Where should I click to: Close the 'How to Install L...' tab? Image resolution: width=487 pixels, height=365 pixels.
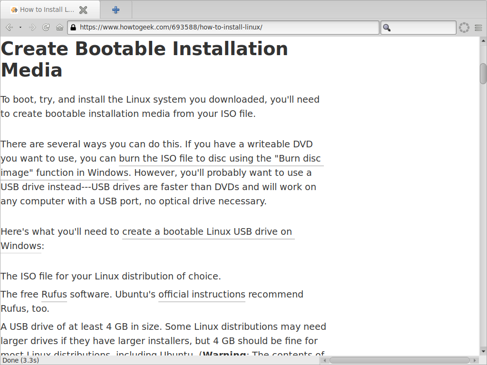(83, 10)
